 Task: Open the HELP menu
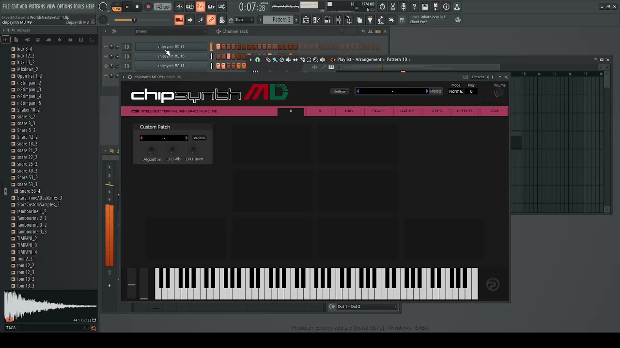click(90, 7)
